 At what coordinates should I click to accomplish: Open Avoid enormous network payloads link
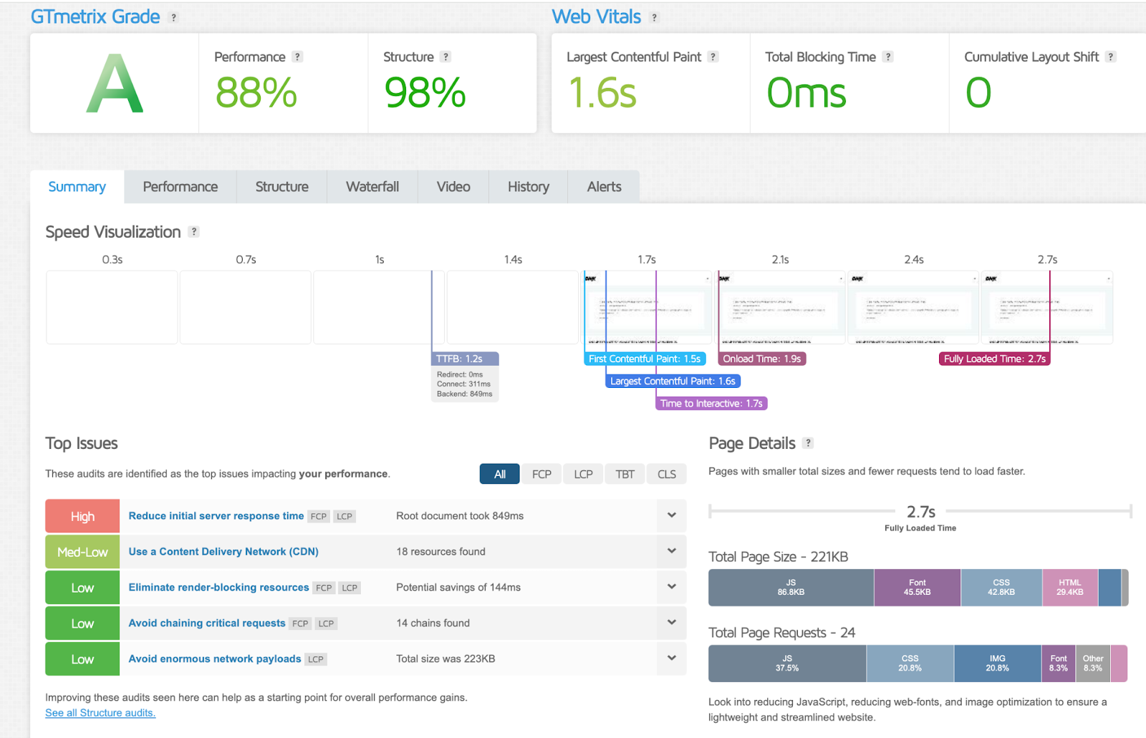pyautogui.click(x=215, y=659)
